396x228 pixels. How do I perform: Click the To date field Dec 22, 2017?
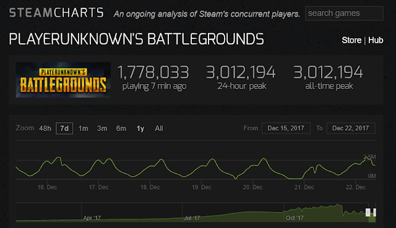click(x=351, y=129)
